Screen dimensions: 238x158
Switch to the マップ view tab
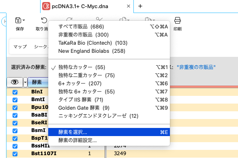click(20, 47)
